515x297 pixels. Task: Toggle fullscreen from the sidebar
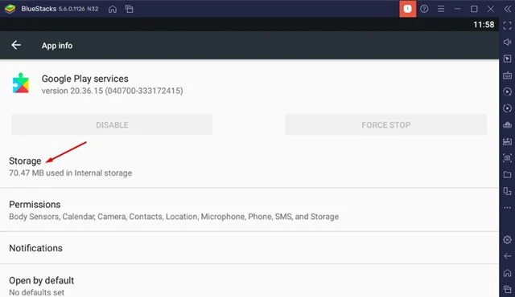click(x=507, y=26)
